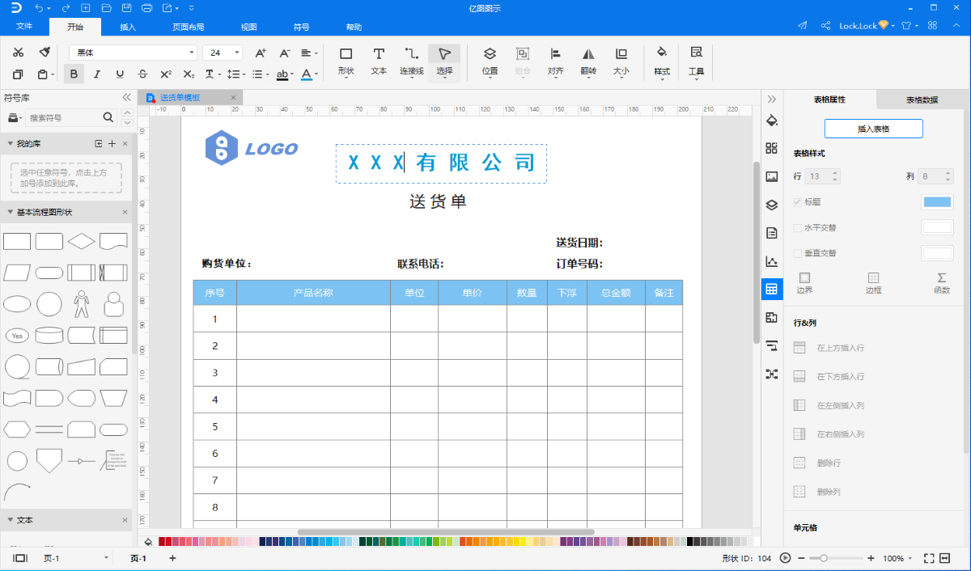Open the text alignment dropdown
This screenshot has width=971, height=571.
tap(310, 53)
